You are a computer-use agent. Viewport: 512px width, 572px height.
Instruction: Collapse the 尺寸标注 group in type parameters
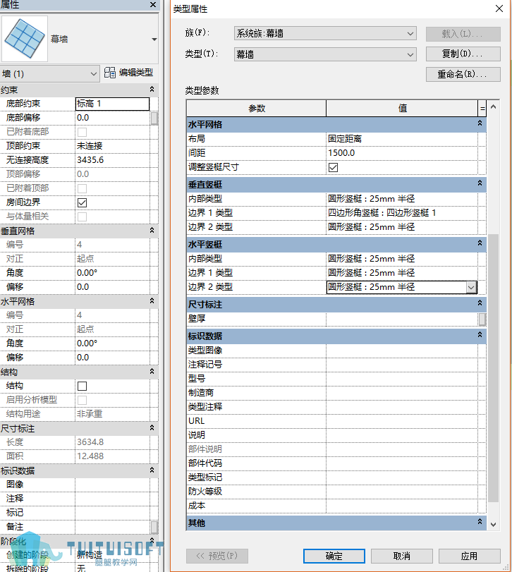click(x=480, y=303)
